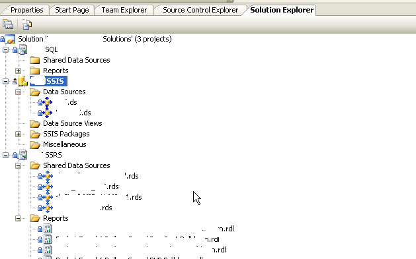Select Shared Data Sources under SQL project
Screen dimensions: 416x259
pyautogui.click(x=77, y=60)
